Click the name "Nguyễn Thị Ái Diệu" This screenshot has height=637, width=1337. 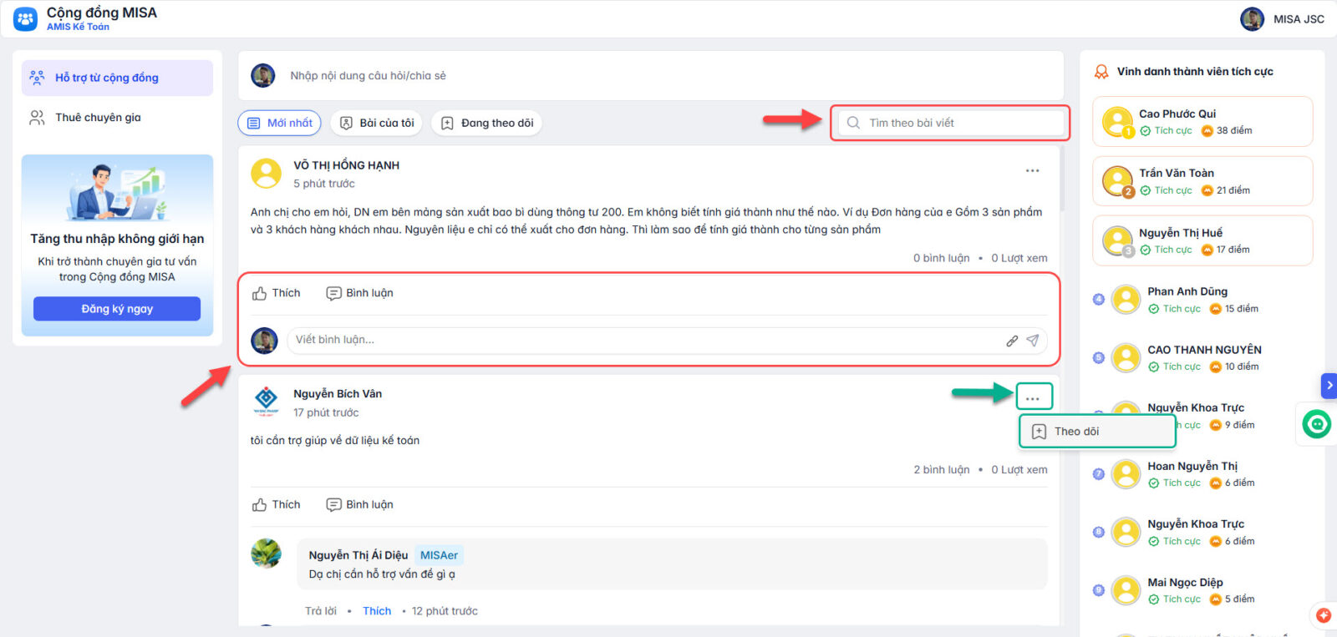(x=358, y=555)
